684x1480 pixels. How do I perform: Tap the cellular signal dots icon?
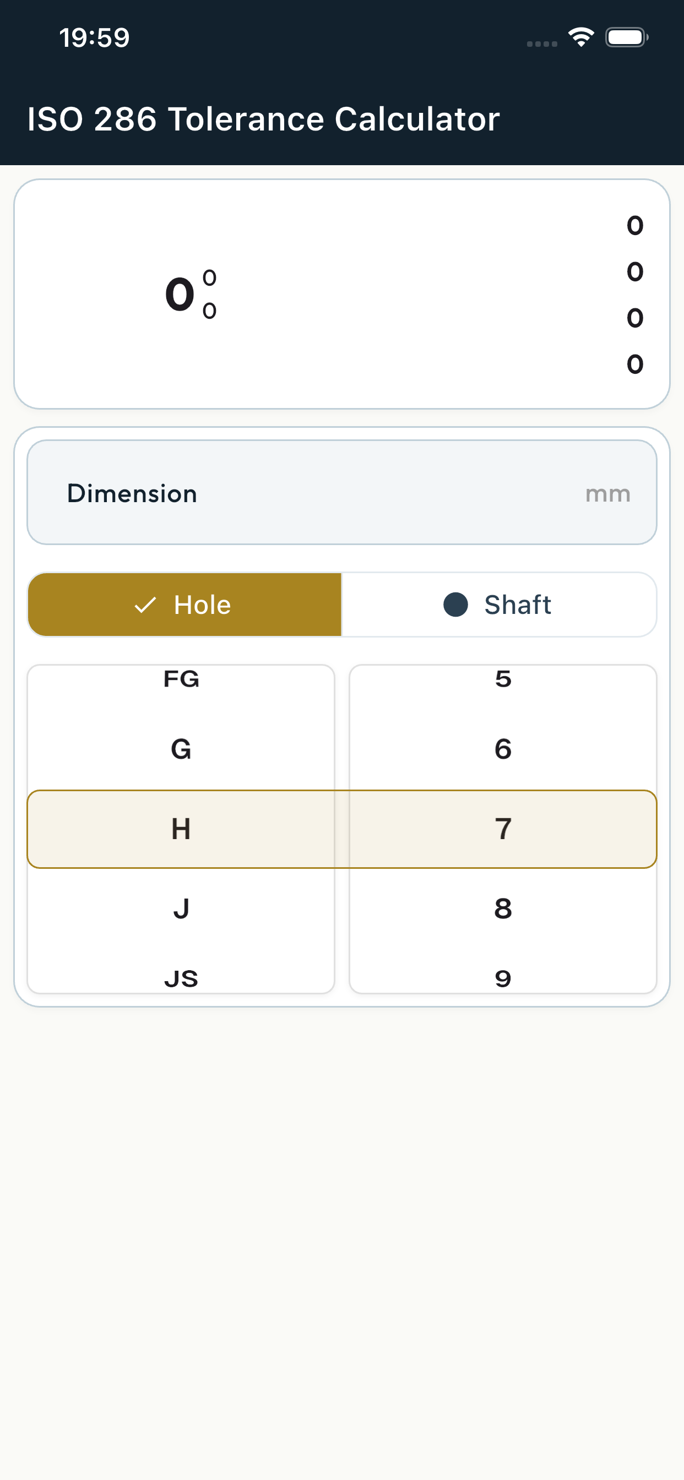[541, 43]
